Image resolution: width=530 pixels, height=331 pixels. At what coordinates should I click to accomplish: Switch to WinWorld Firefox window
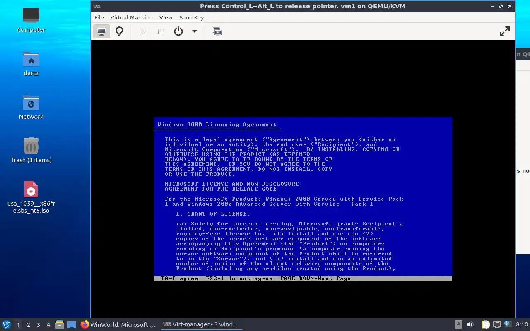coord(118,324)
